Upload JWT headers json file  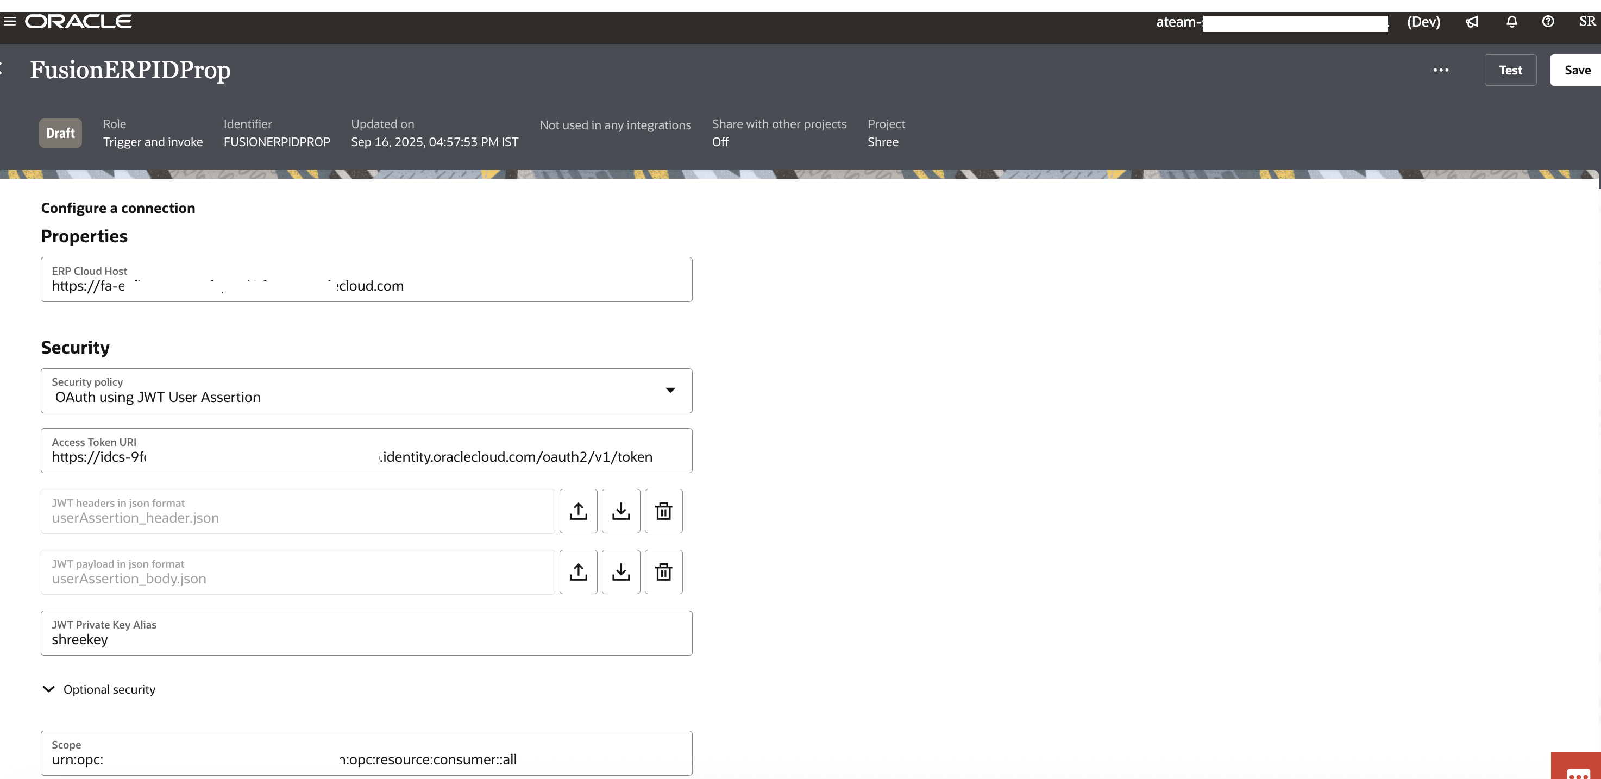coord(578,511)
